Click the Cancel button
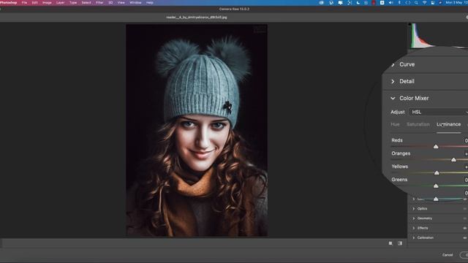Screen dimensions: 468x263 [448, 255]
